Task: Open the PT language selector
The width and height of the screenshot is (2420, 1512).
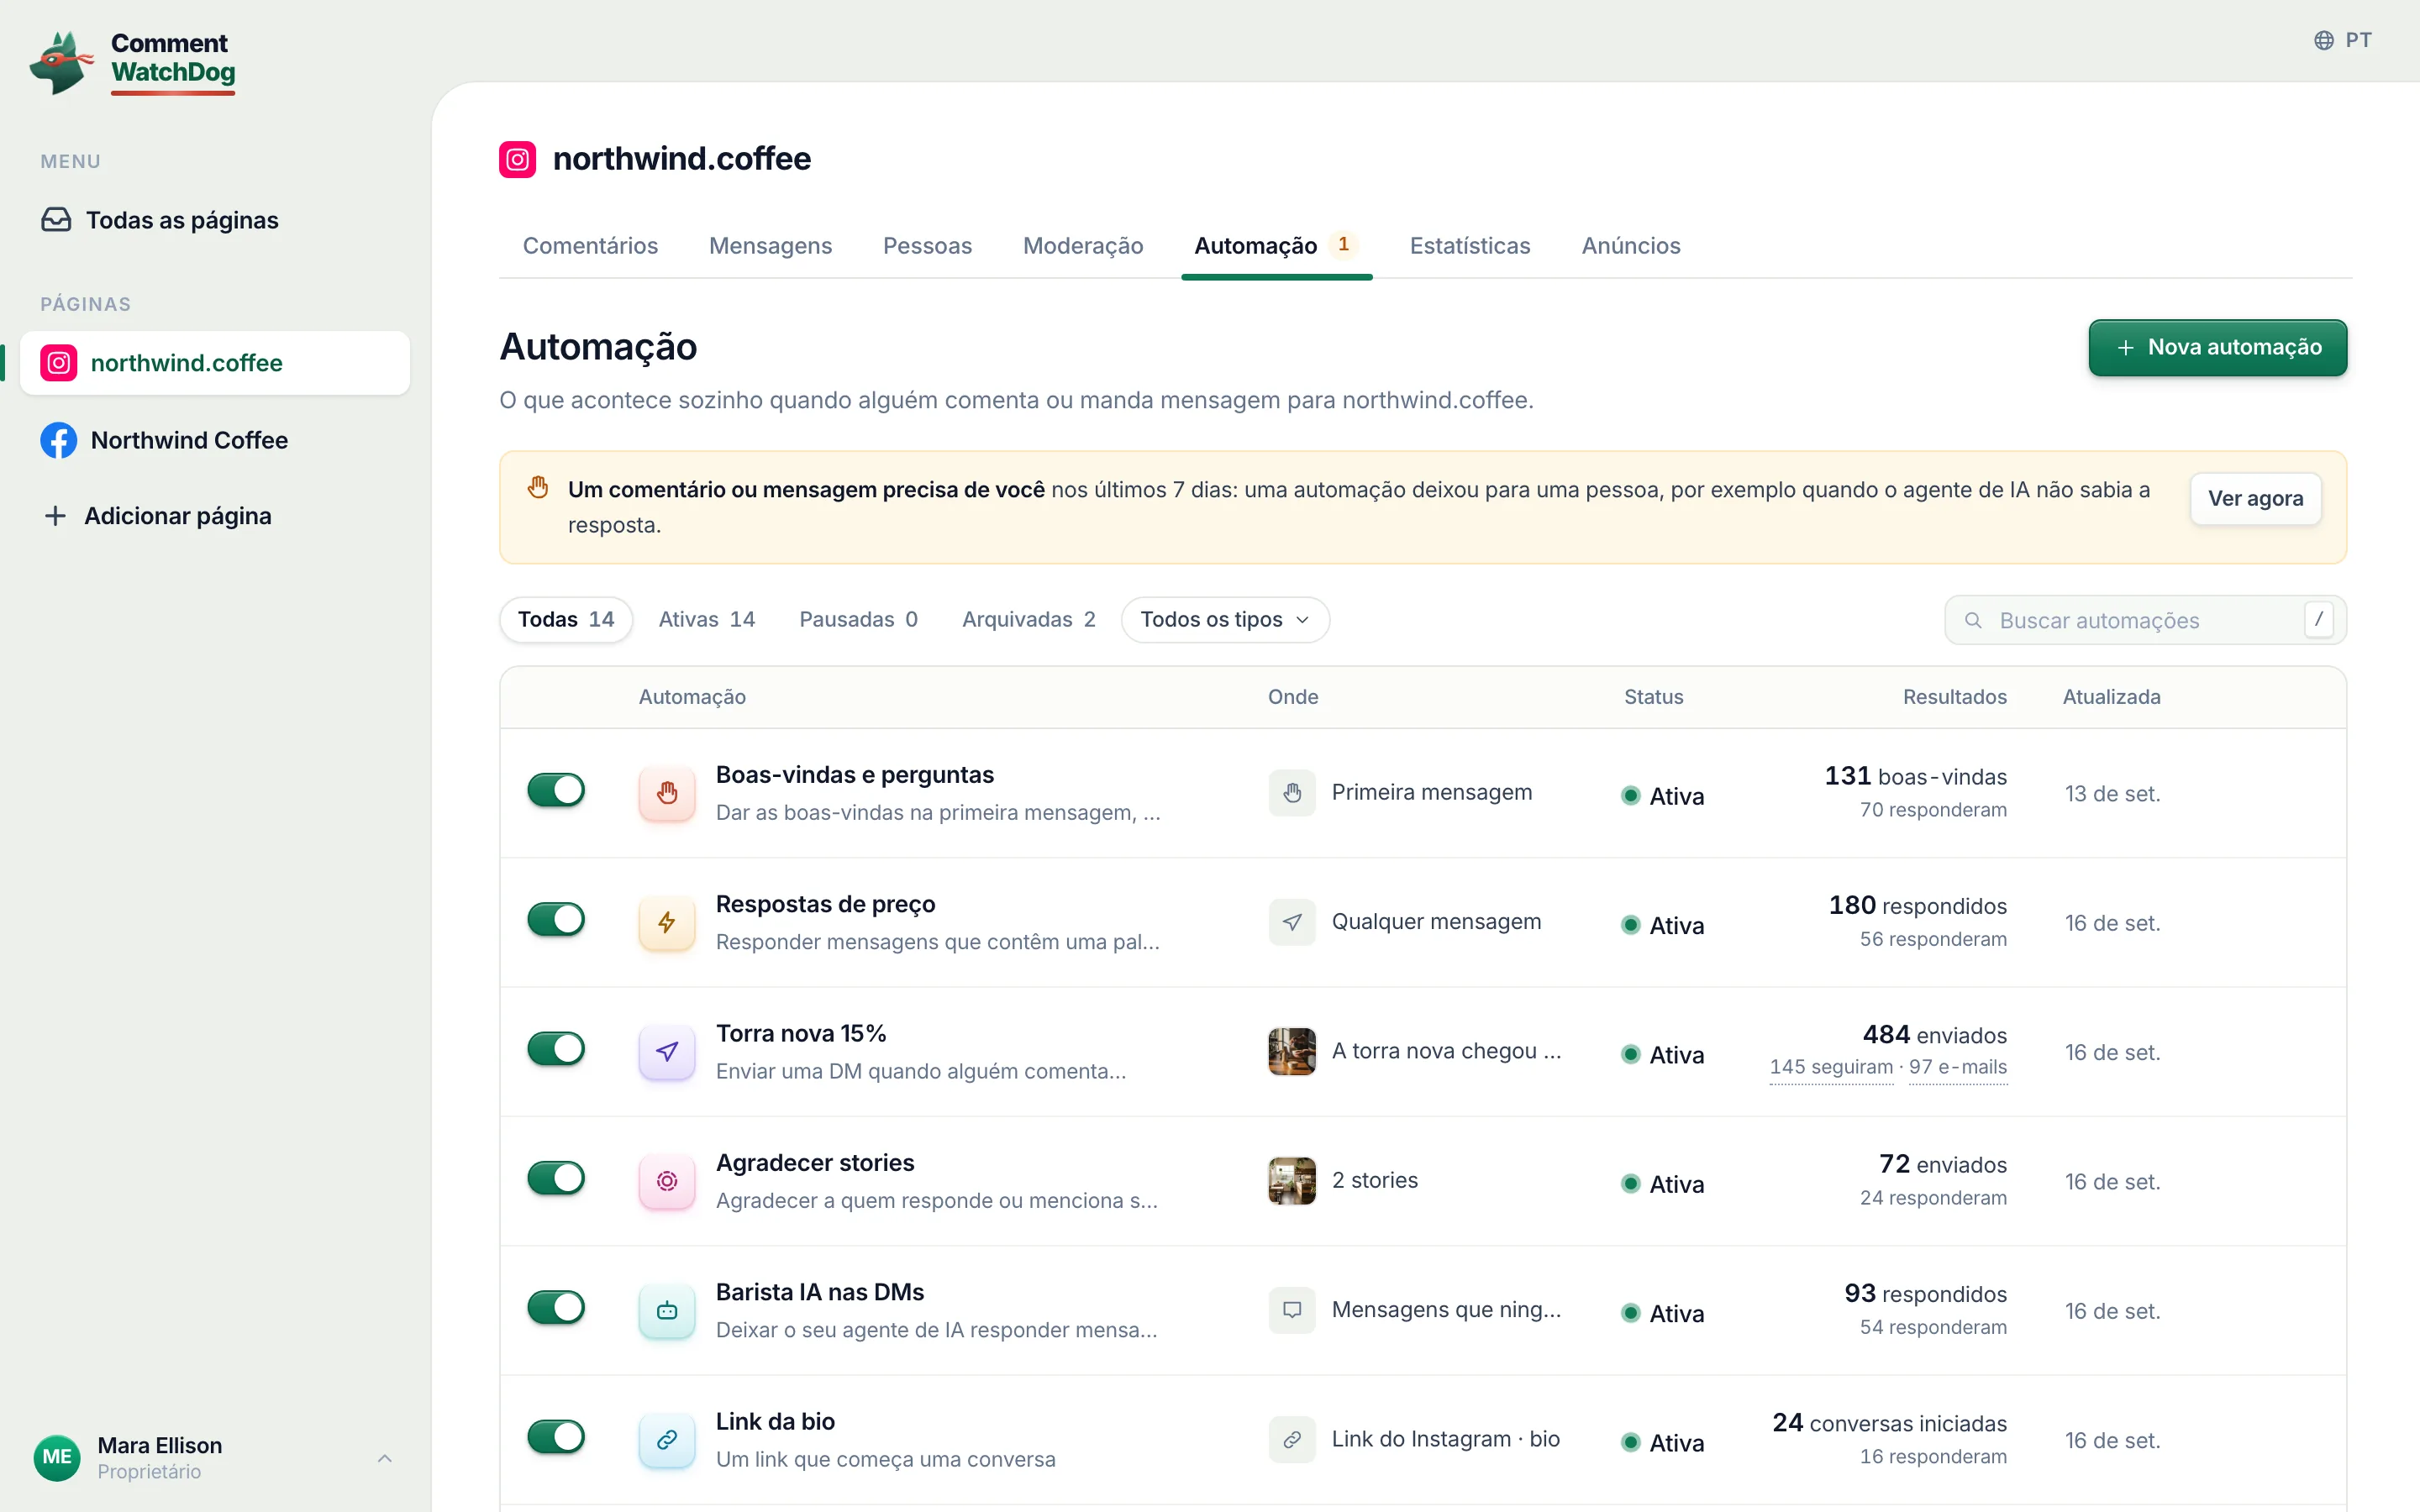Action: pos(2343,40)
